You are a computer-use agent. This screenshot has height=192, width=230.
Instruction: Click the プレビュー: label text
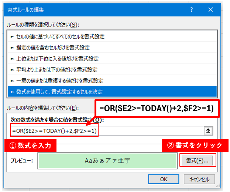(x=22, y=161)
